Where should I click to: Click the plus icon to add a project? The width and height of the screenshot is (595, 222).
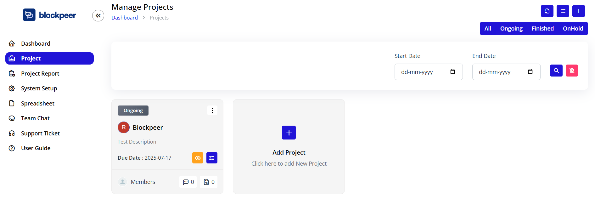click(x=579, y=11)
